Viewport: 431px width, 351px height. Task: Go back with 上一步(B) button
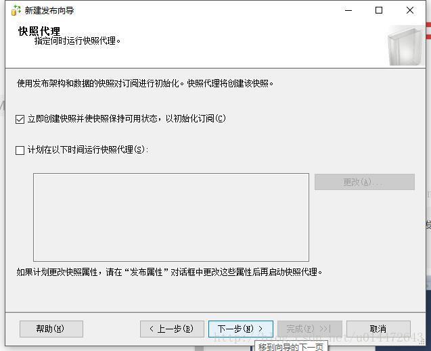(172, 329)
